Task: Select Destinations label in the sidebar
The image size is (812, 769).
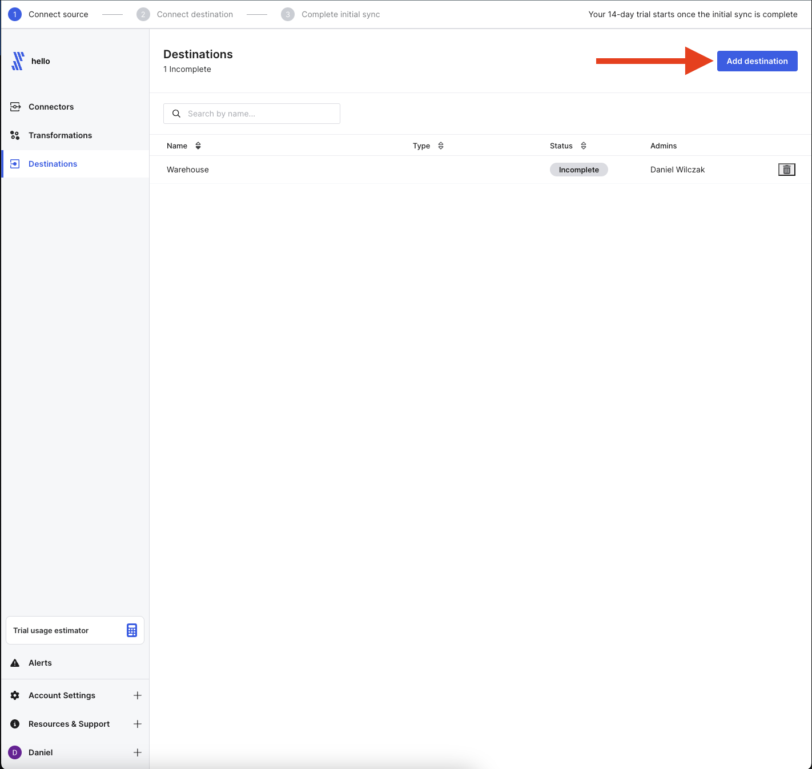Action: 53,164
